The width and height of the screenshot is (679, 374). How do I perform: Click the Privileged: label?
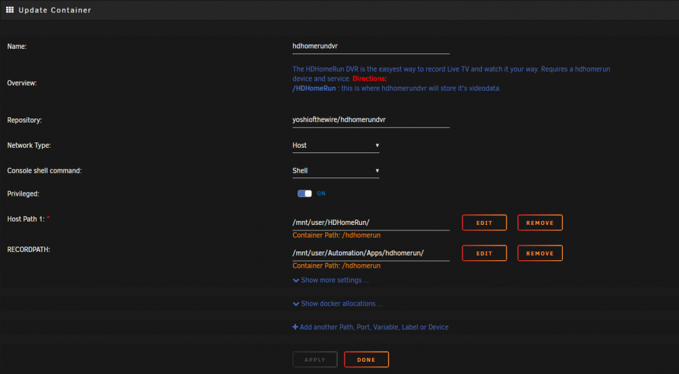[23, 194]
